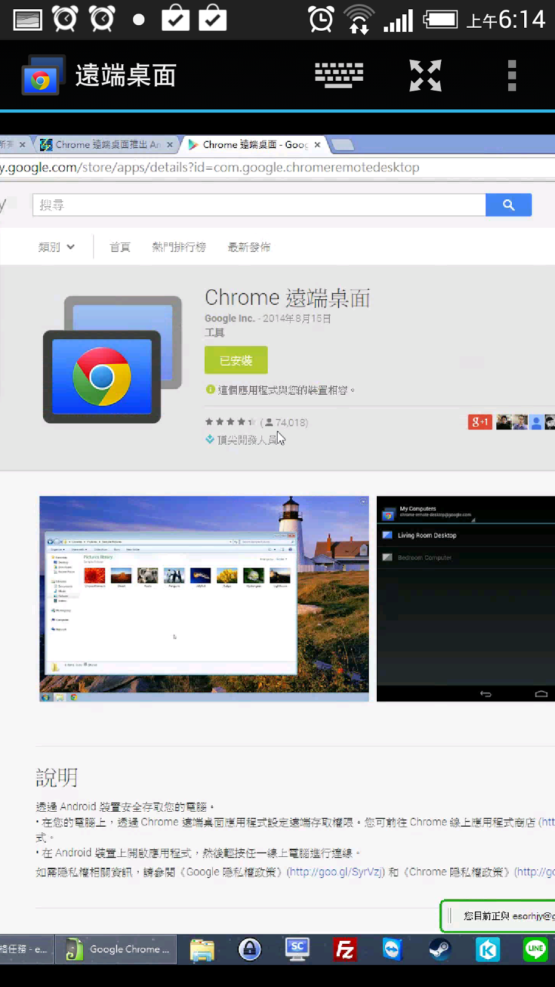Screen dimensions: 555x987
Task: Click the 2014年8月15日 date text
Action: (297, 318)
